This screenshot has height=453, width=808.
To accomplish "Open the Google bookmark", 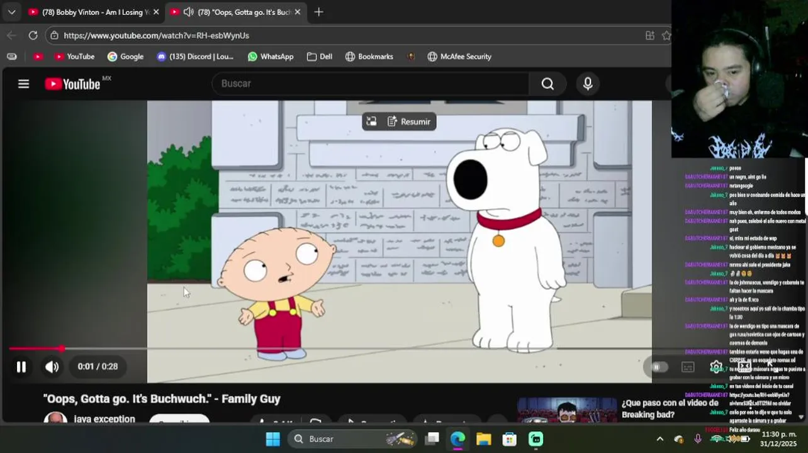I will coord(125,57).
